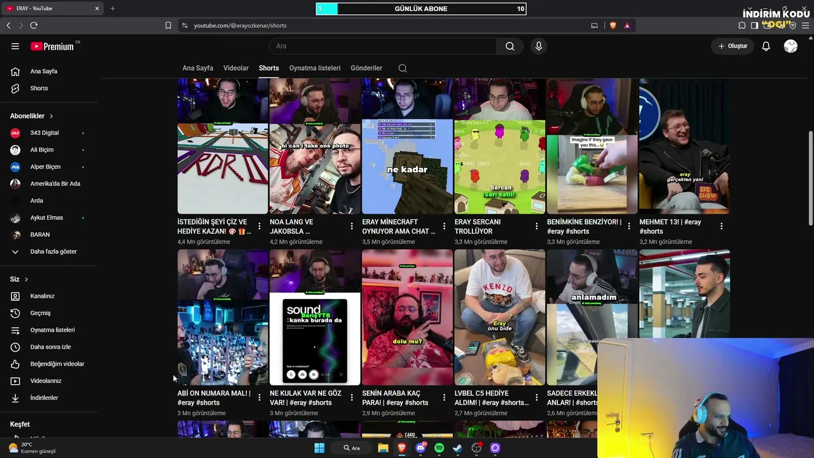Screen dimensions: 814x458
Task: Open Discord from the taskbar
Action: coord(420,448)
